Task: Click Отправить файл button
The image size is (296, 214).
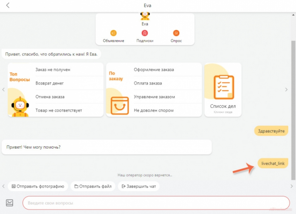Action: tap(93, 186)
